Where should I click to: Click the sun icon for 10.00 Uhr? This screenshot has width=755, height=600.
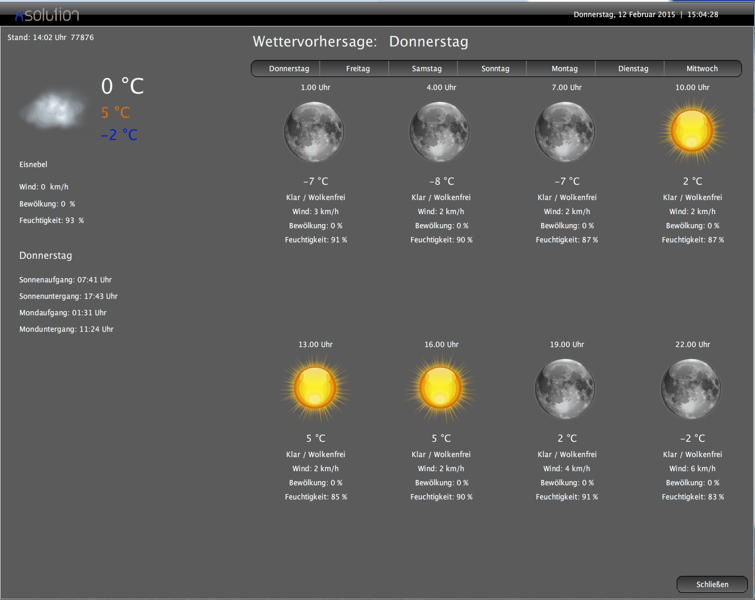[x=691, y=131]
